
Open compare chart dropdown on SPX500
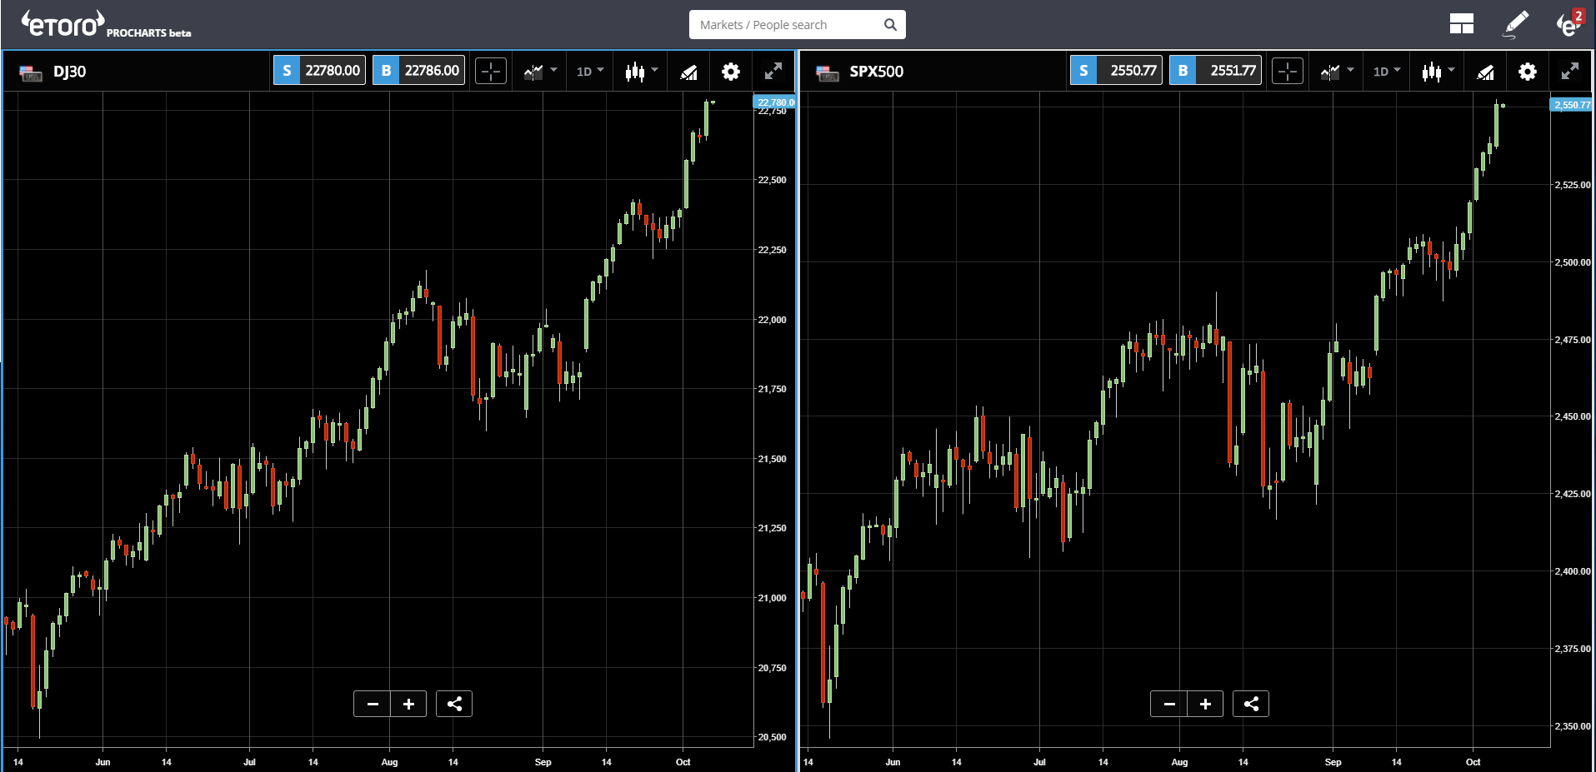click(x=1337, y=72)
